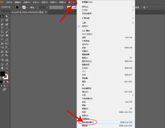This screenshot has height=128, width=165.
Task: Set paint mode to None
Action: pos(7,82)
